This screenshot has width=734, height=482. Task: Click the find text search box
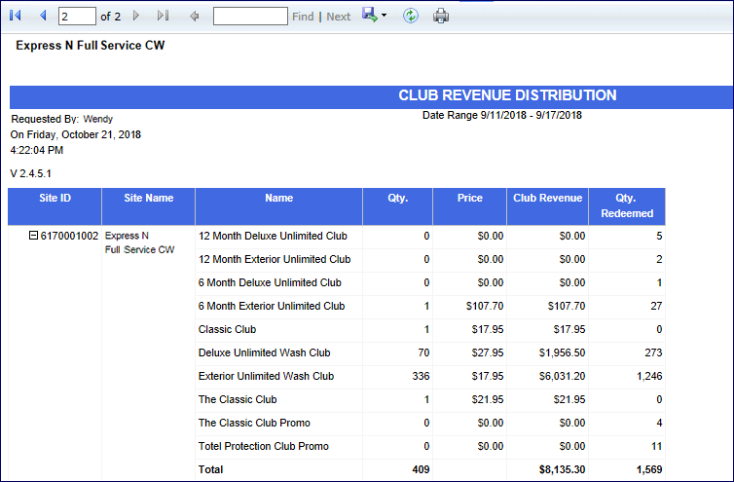pyautogui.click(x=249, y=16)
